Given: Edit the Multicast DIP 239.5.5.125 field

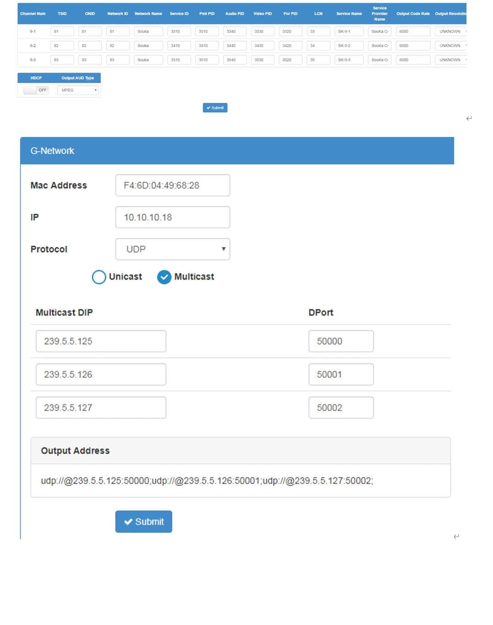Looking at the screenshot, I should coord(101,341).
